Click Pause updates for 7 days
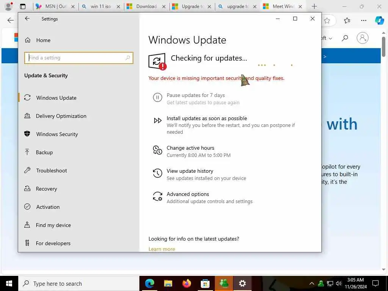 point(196,95)
